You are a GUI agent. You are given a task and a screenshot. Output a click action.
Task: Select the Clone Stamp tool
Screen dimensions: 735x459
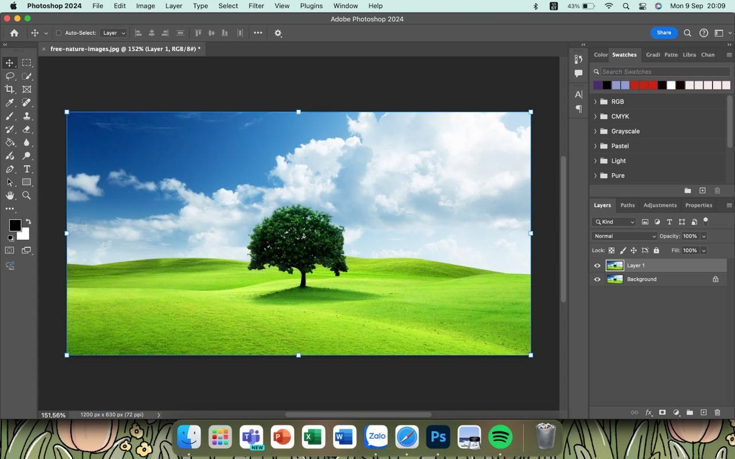click(x=26, y=116)
